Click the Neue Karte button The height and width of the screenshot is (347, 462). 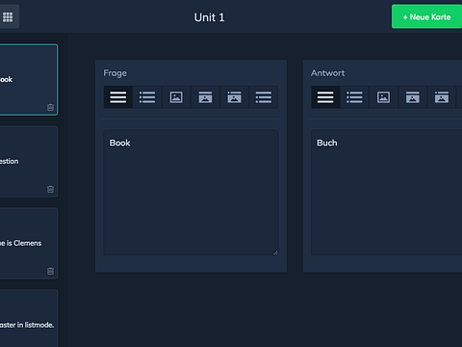point(426,16)
